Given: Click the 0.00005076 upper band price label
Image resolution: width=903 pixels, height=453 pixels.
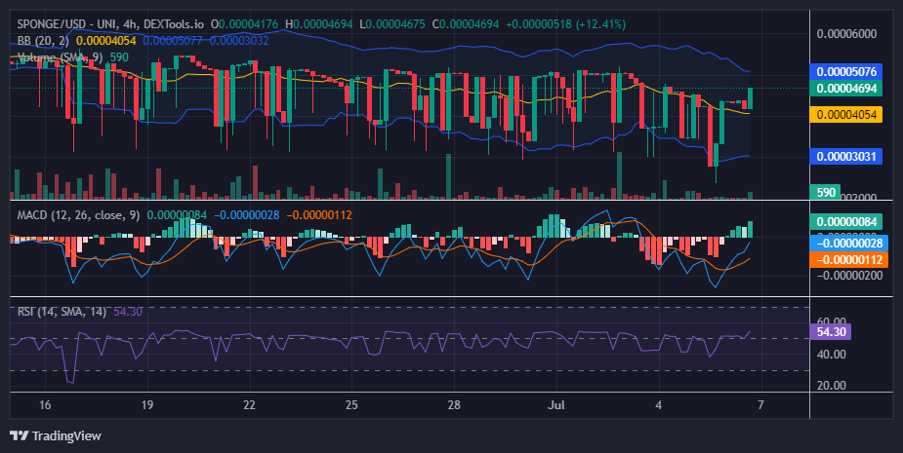Looking at the screenshot, I should [x=846, y=72].
